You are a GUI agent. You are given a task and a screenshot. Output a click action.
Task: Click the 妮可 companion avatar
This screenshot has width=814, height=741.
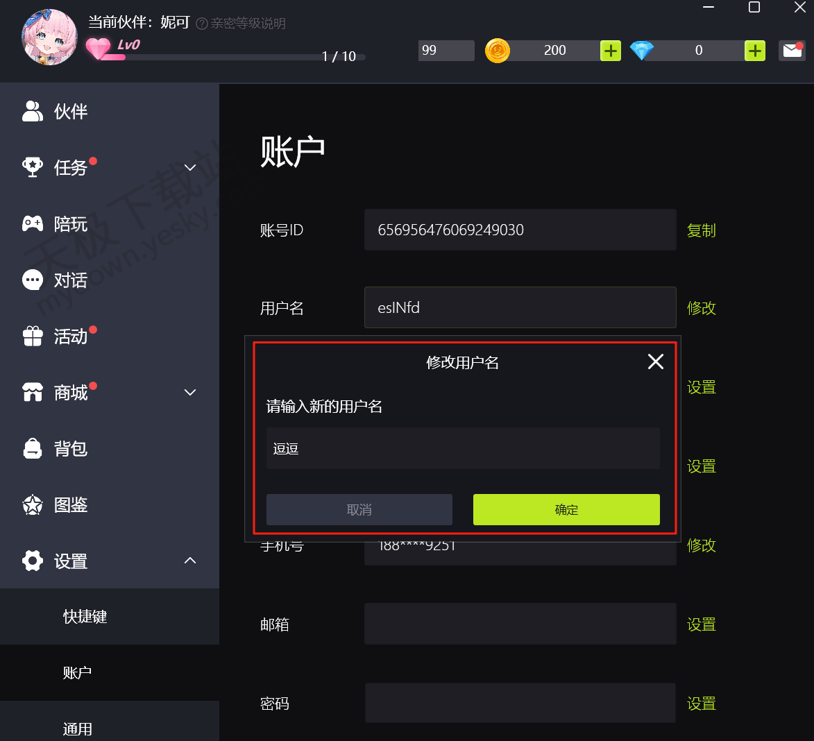click(49, 37)
